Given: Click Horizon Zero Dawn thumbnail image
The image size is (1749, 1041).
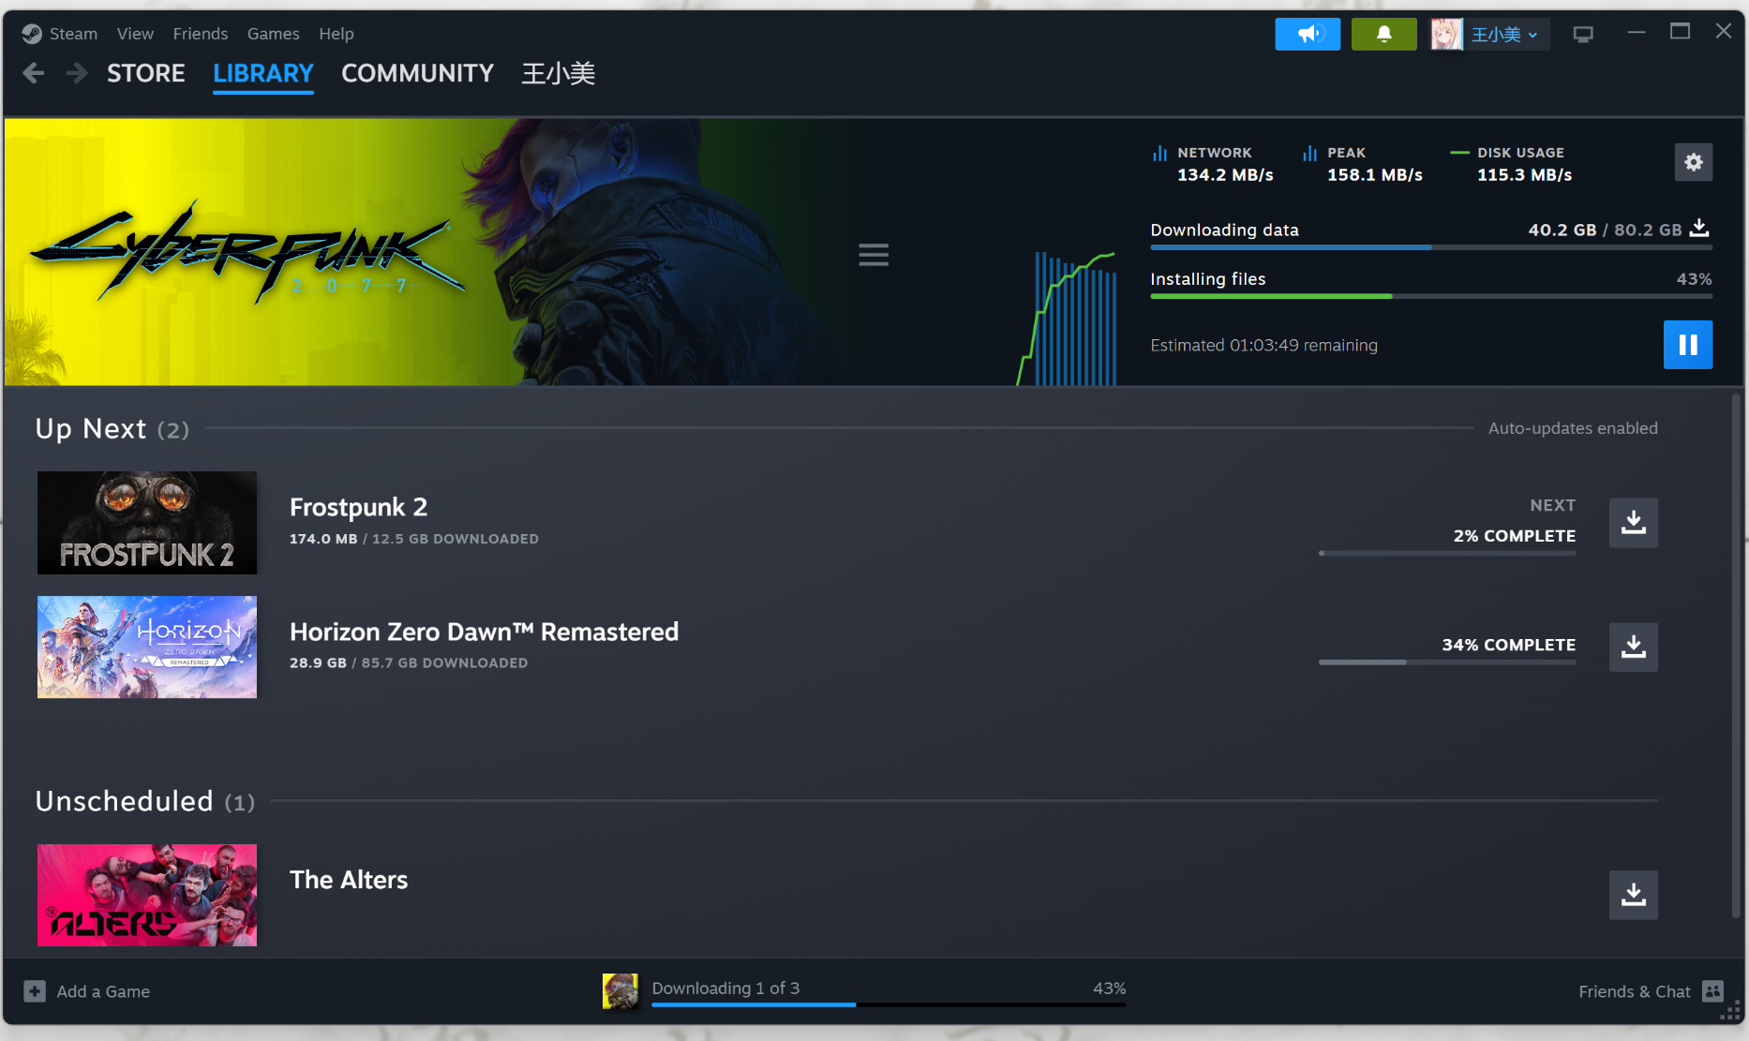Looking at the screenshot, I should [x=147, y=647].
